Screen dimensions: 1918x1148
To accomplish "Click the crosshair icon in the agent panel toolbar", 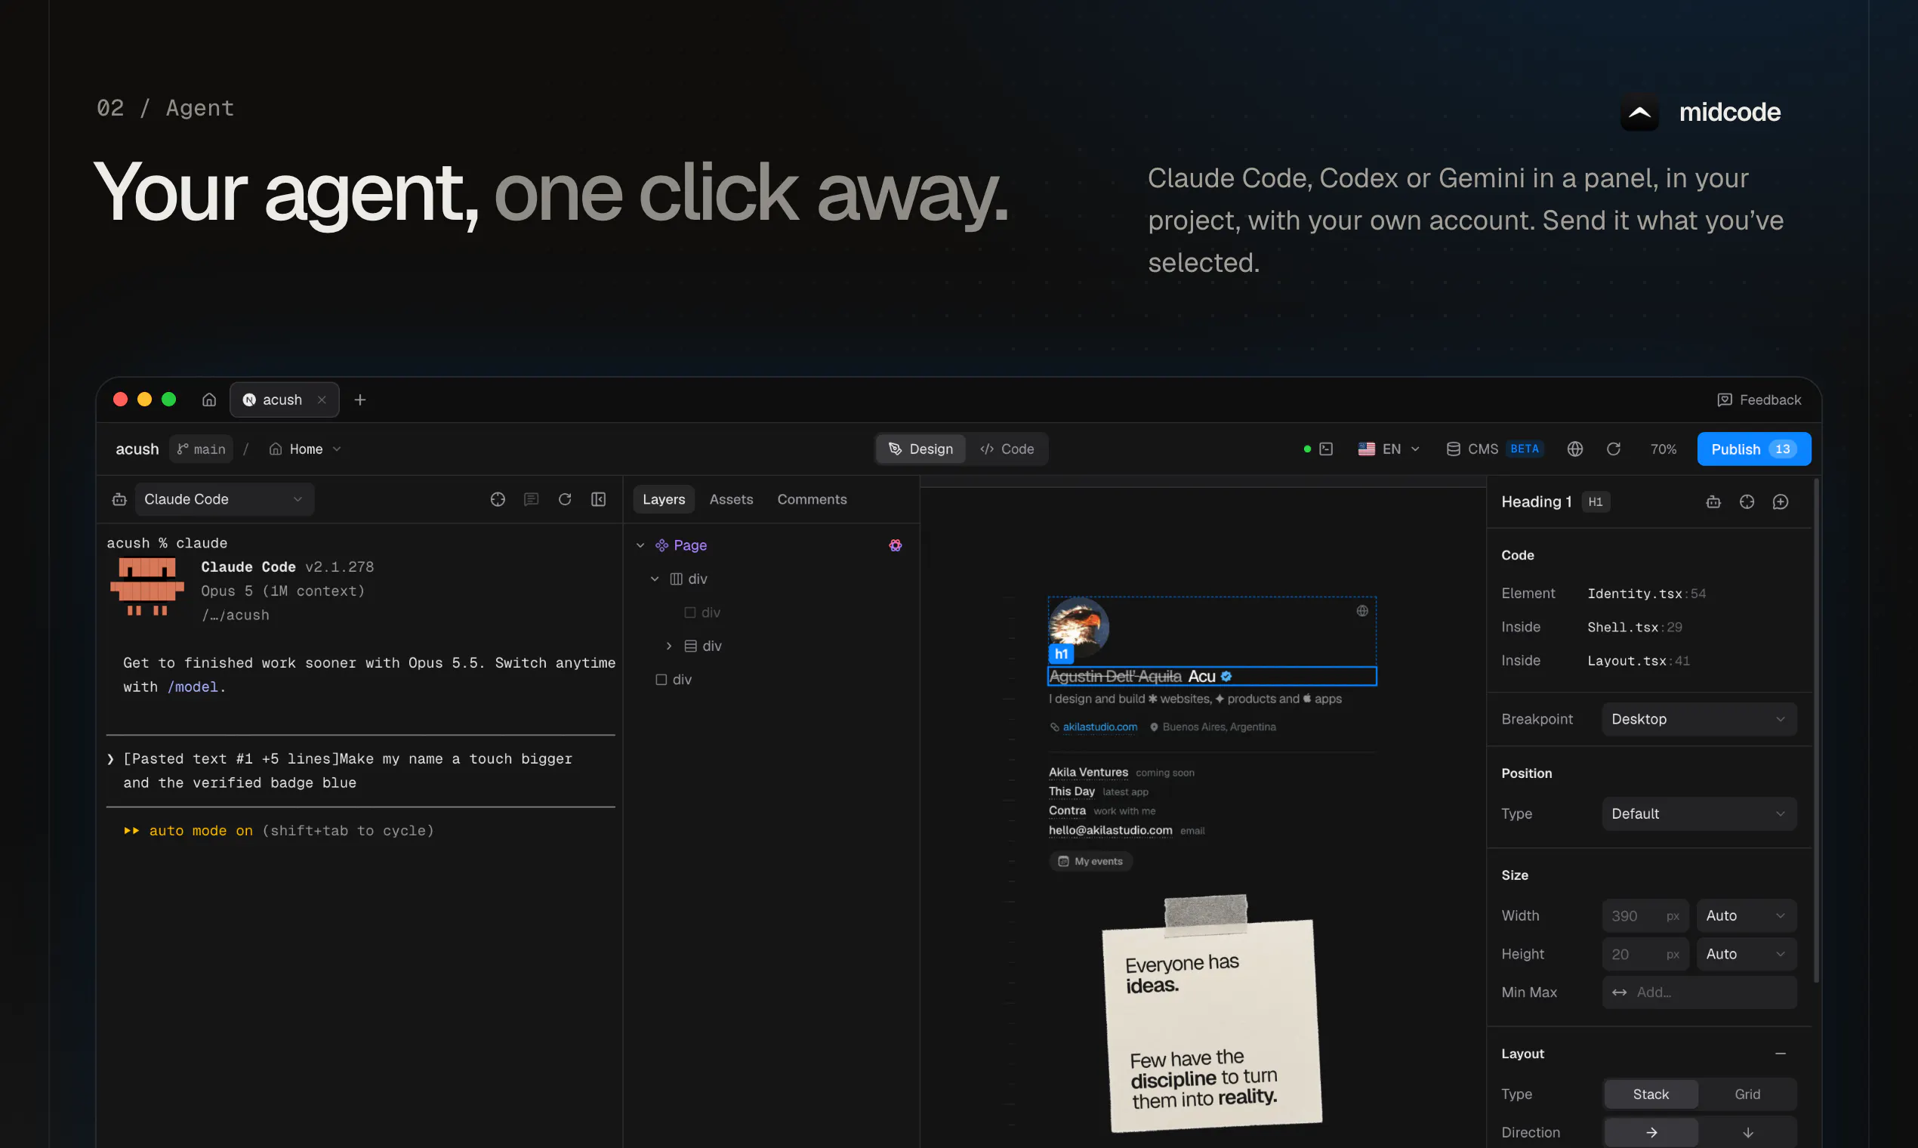I will (498, 500).
